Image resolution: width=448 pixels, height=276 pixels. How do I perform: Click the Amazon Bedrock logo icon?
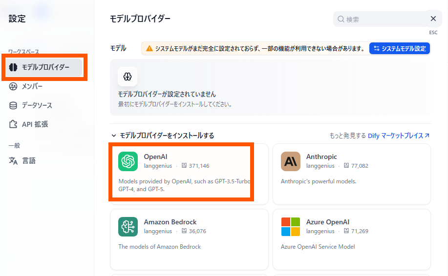click(x=128, y=227)
